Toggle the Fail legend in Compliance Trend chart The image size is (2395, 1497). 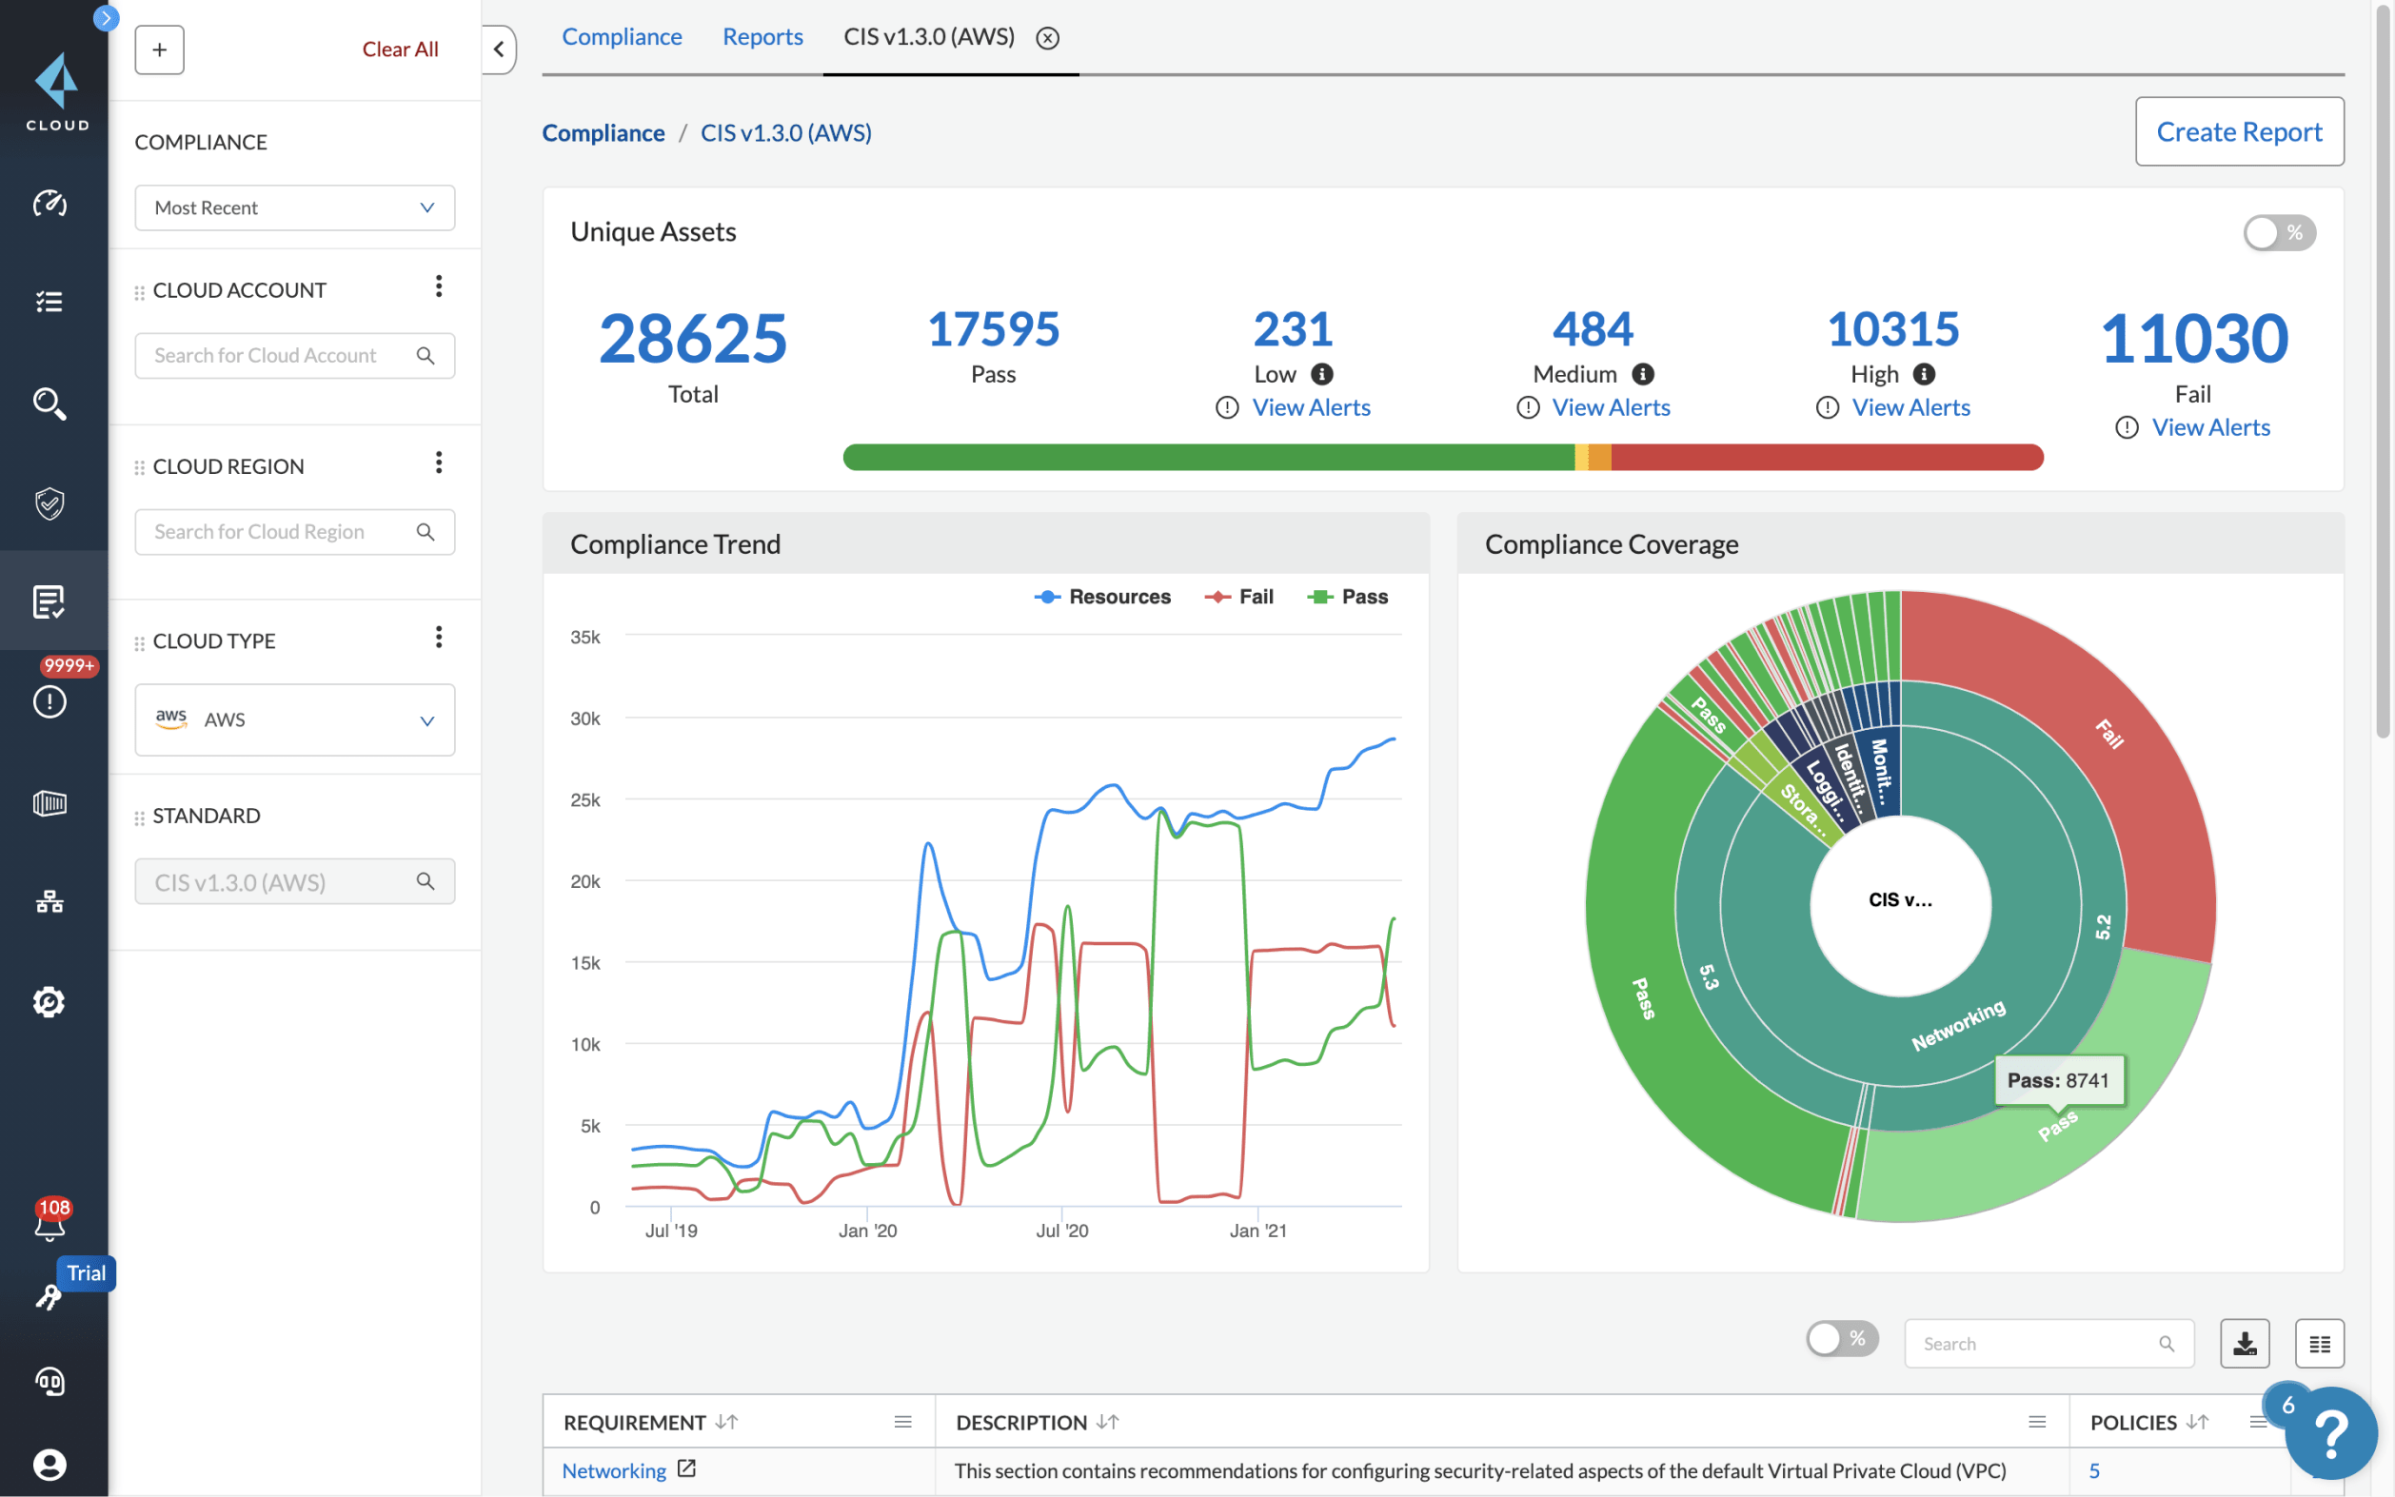[1239, 596]
